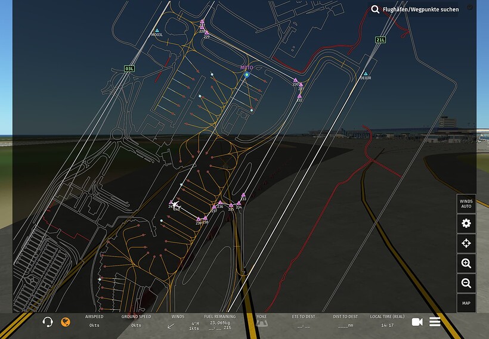Select taxi waypoint 229
Image resolution: width=489 pixels, height=339 pixels.
pos(206,33)
